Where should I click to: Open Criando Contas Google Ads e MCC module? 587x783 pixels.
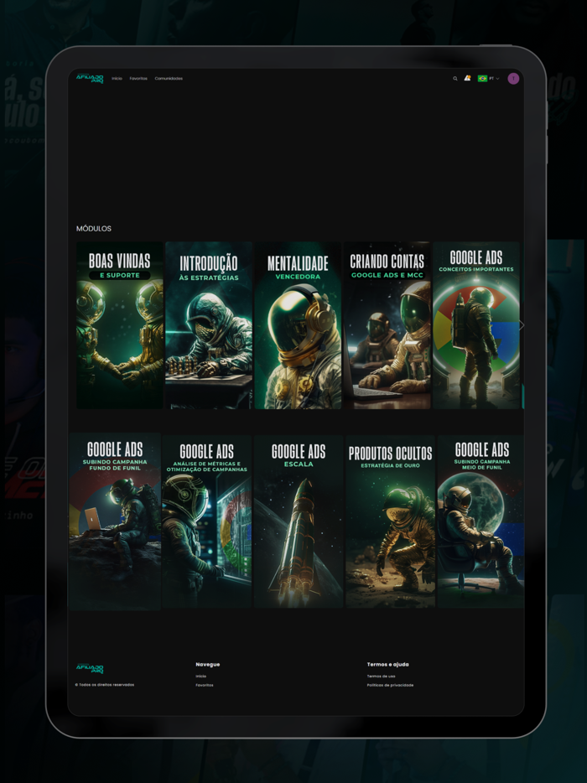[x=387, y=325]
